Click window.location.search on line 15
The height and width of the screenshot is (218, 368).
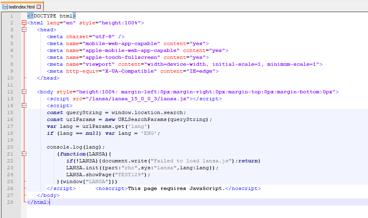pos(147,112)
